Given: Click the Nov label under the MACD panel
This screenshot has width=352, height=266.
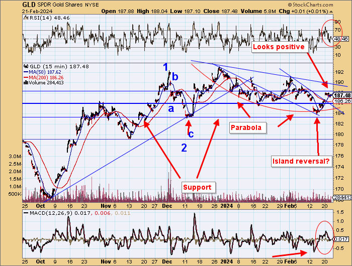Looking at the screenshot, I should pyautogui.click(x=106, y=261).
